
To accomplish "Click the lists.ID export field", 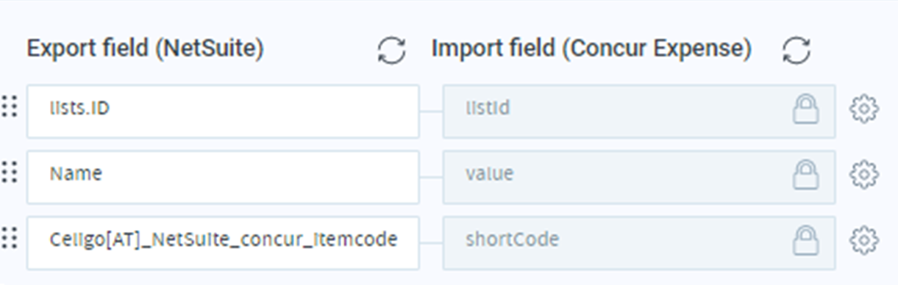I will (x=223, y=111).
